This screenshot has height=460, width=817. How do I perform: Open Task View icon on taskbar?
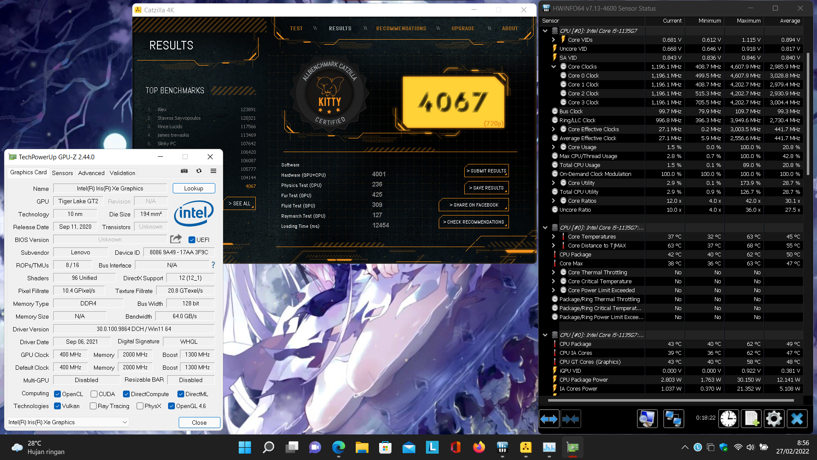click(291, 447)
